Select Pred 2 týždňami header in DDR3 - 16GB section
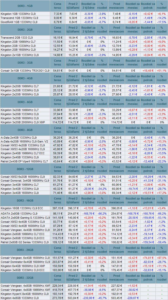168x300 pixels. click(73, 201)
